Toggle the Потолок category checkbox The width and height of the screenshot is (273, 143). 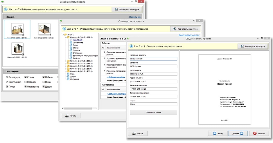click(25, 82)
